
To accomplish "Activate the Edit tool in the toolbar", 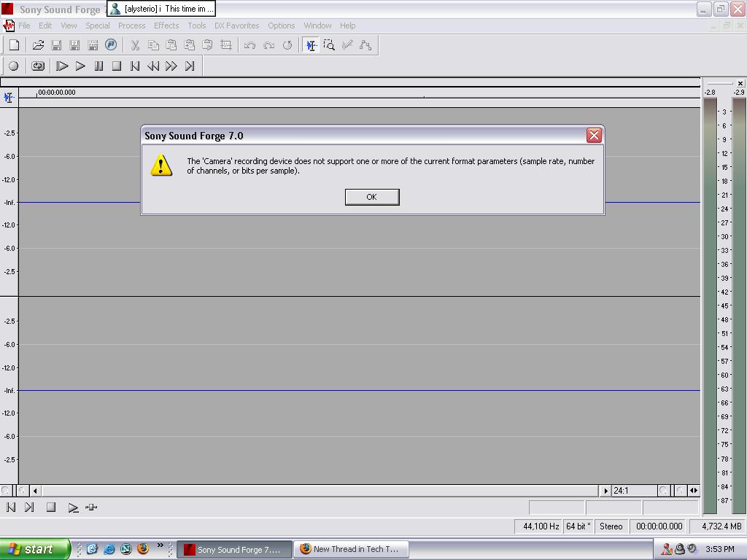I will tap(311, 45).
